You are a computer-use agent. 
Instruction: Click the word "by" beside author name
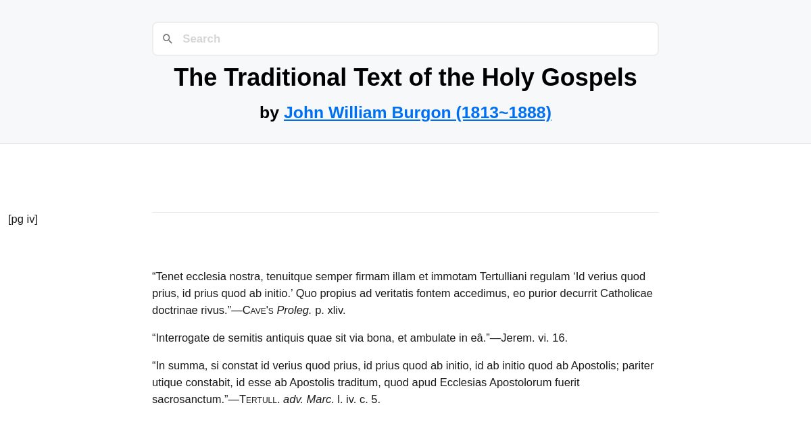(x=270, y=112)
